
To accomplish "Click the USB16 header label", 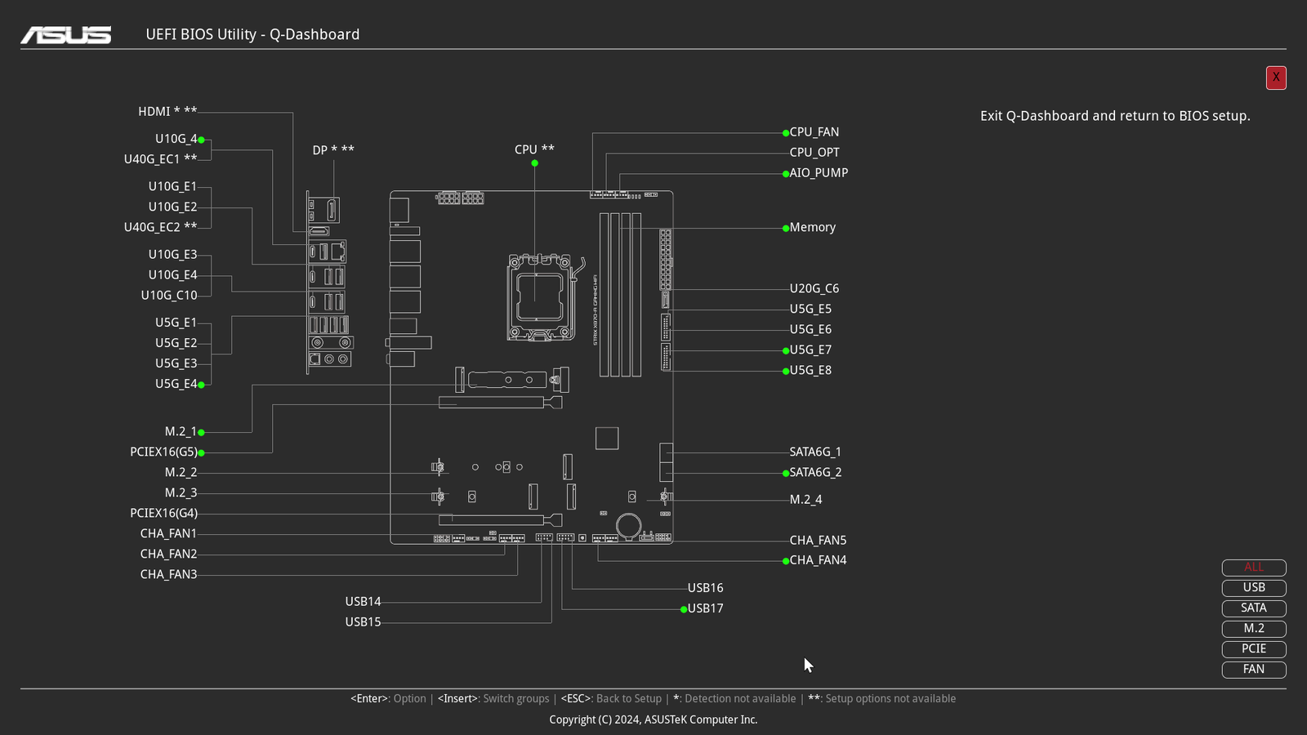I will [705, 588].
